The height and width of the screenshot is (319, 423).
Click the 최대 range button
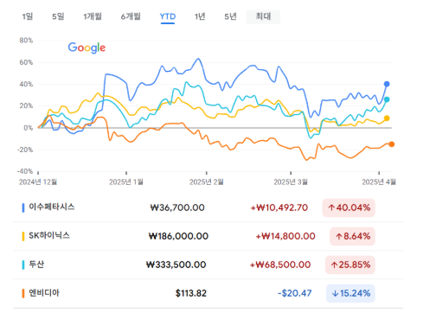point(263,16)
